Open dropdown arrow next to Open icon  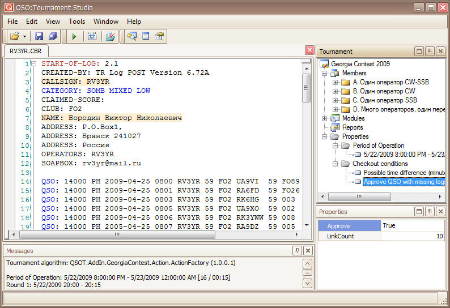(x=25, y=36)
